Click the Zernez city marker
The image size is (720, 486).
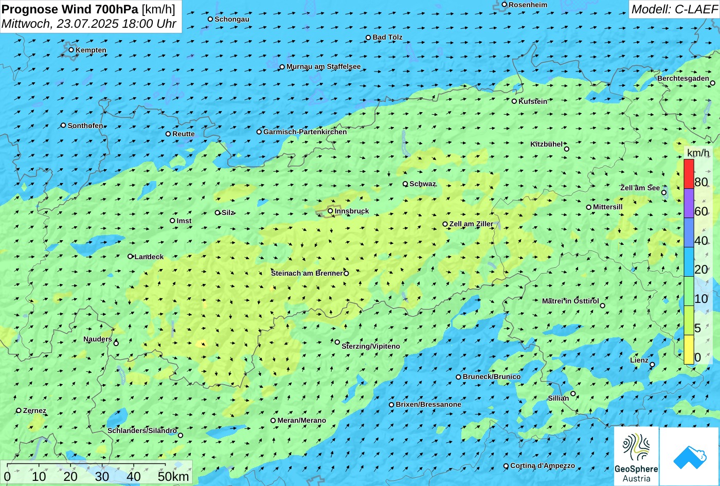click(19, 410)
